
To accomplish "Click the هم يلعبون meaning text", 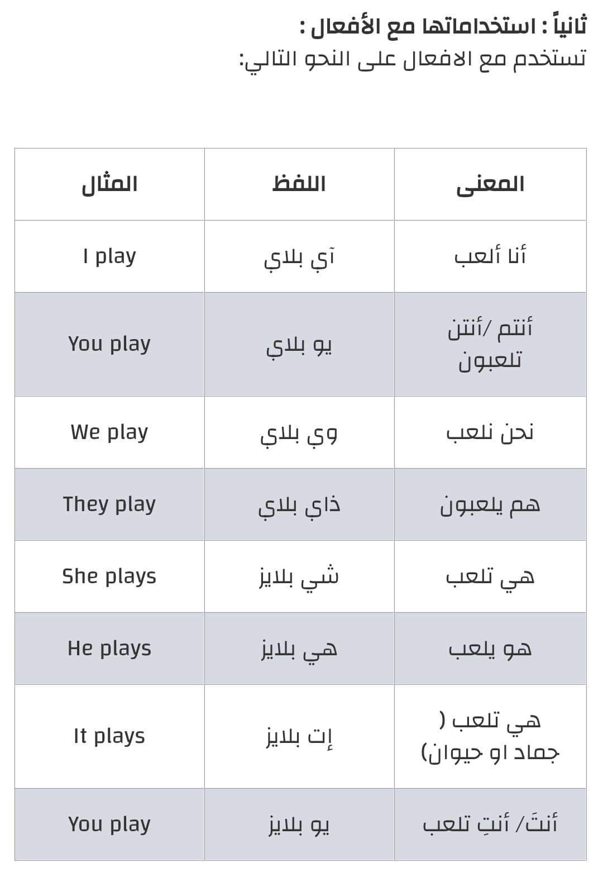I will coord(490,506).
